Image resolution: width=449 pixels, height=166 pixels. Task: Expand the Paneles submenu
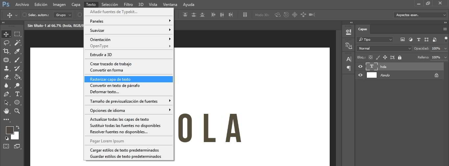(x=129, y=21)
